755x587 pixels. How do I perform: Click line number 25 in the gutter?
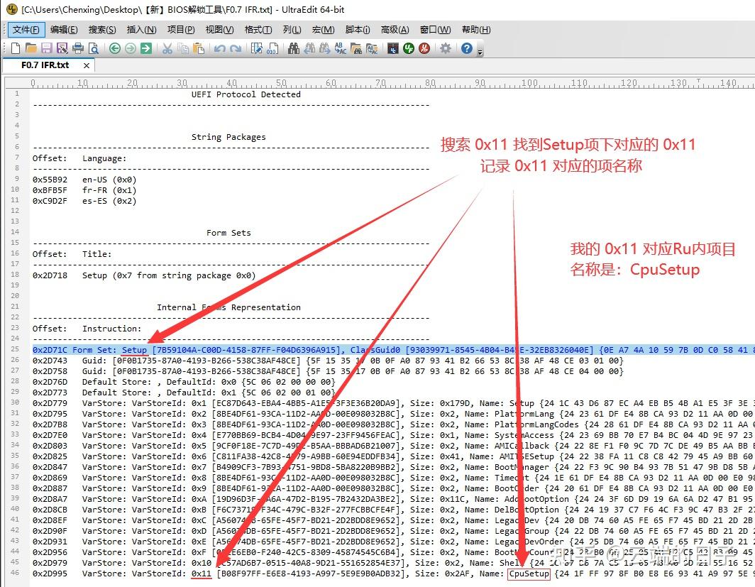pos(16,349)
